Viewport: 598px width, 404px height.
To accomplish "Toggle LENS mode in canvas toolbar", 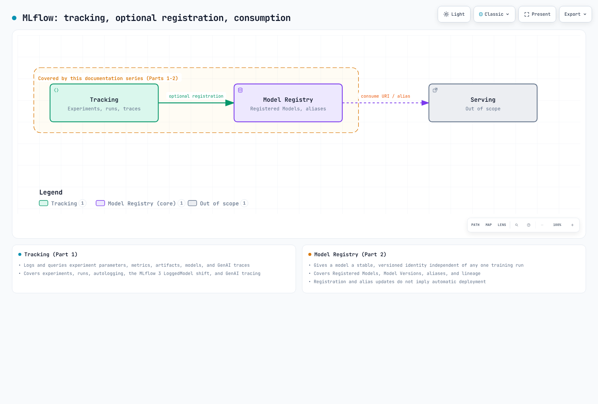I will 502,225.
